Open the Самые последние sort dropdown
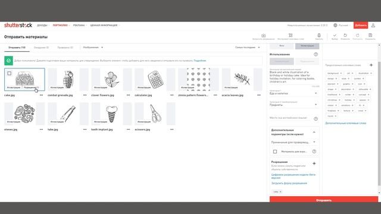The width and height of the screenshot is (381, 214). [248, 48]
